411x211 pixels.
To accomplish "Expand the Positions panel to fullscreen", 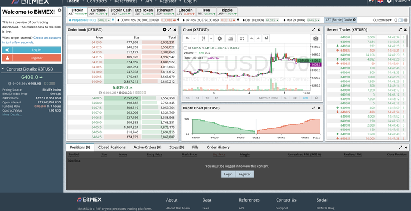I will point(400,148).
